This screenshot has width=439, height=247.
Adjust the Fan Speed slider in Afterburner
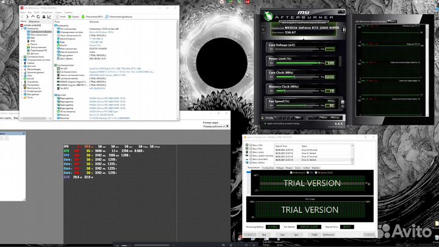point(298,105)
